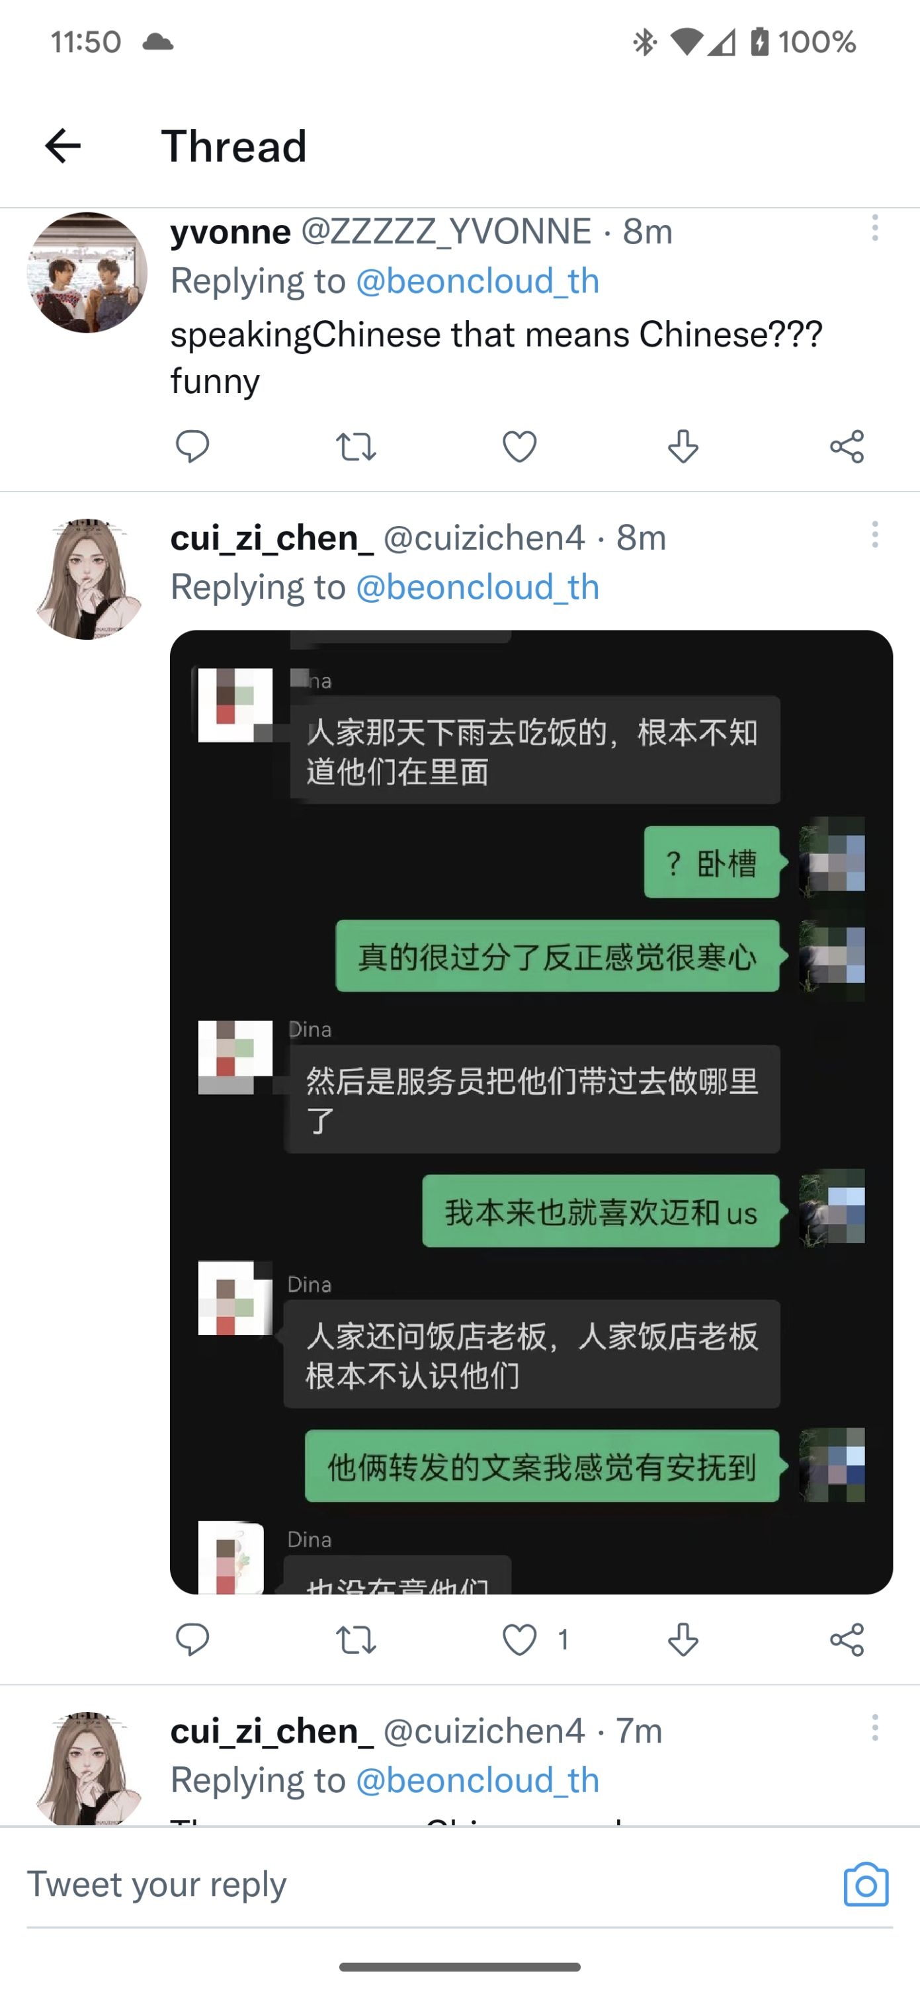
Task: Downvote yvonne's tweet
Action: [683, 447]
